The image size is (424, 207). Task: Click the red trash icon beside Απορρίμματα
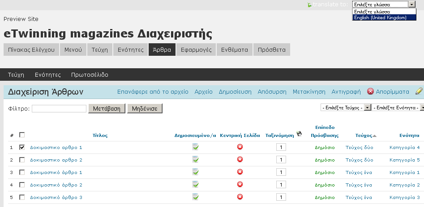click(x=370, y=91)
